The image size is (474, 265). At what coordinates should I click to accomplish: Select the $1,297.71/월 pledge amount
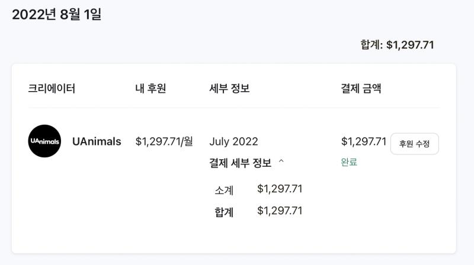[164, 141]
